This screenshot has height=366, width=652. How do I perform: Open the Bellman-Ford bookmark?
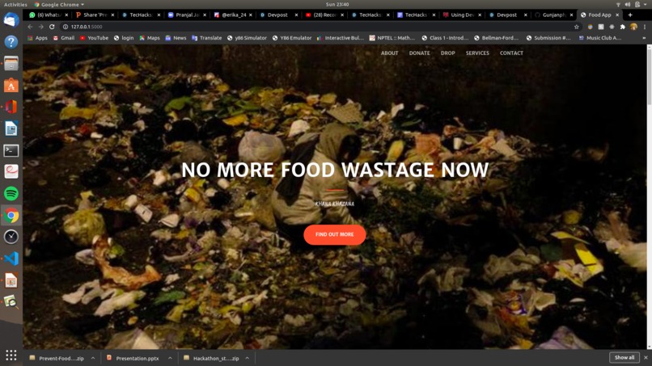coord(496,38)
